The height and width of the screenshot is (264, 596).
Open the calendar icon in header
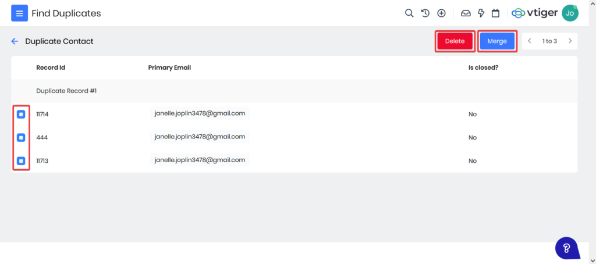[496, 13]
